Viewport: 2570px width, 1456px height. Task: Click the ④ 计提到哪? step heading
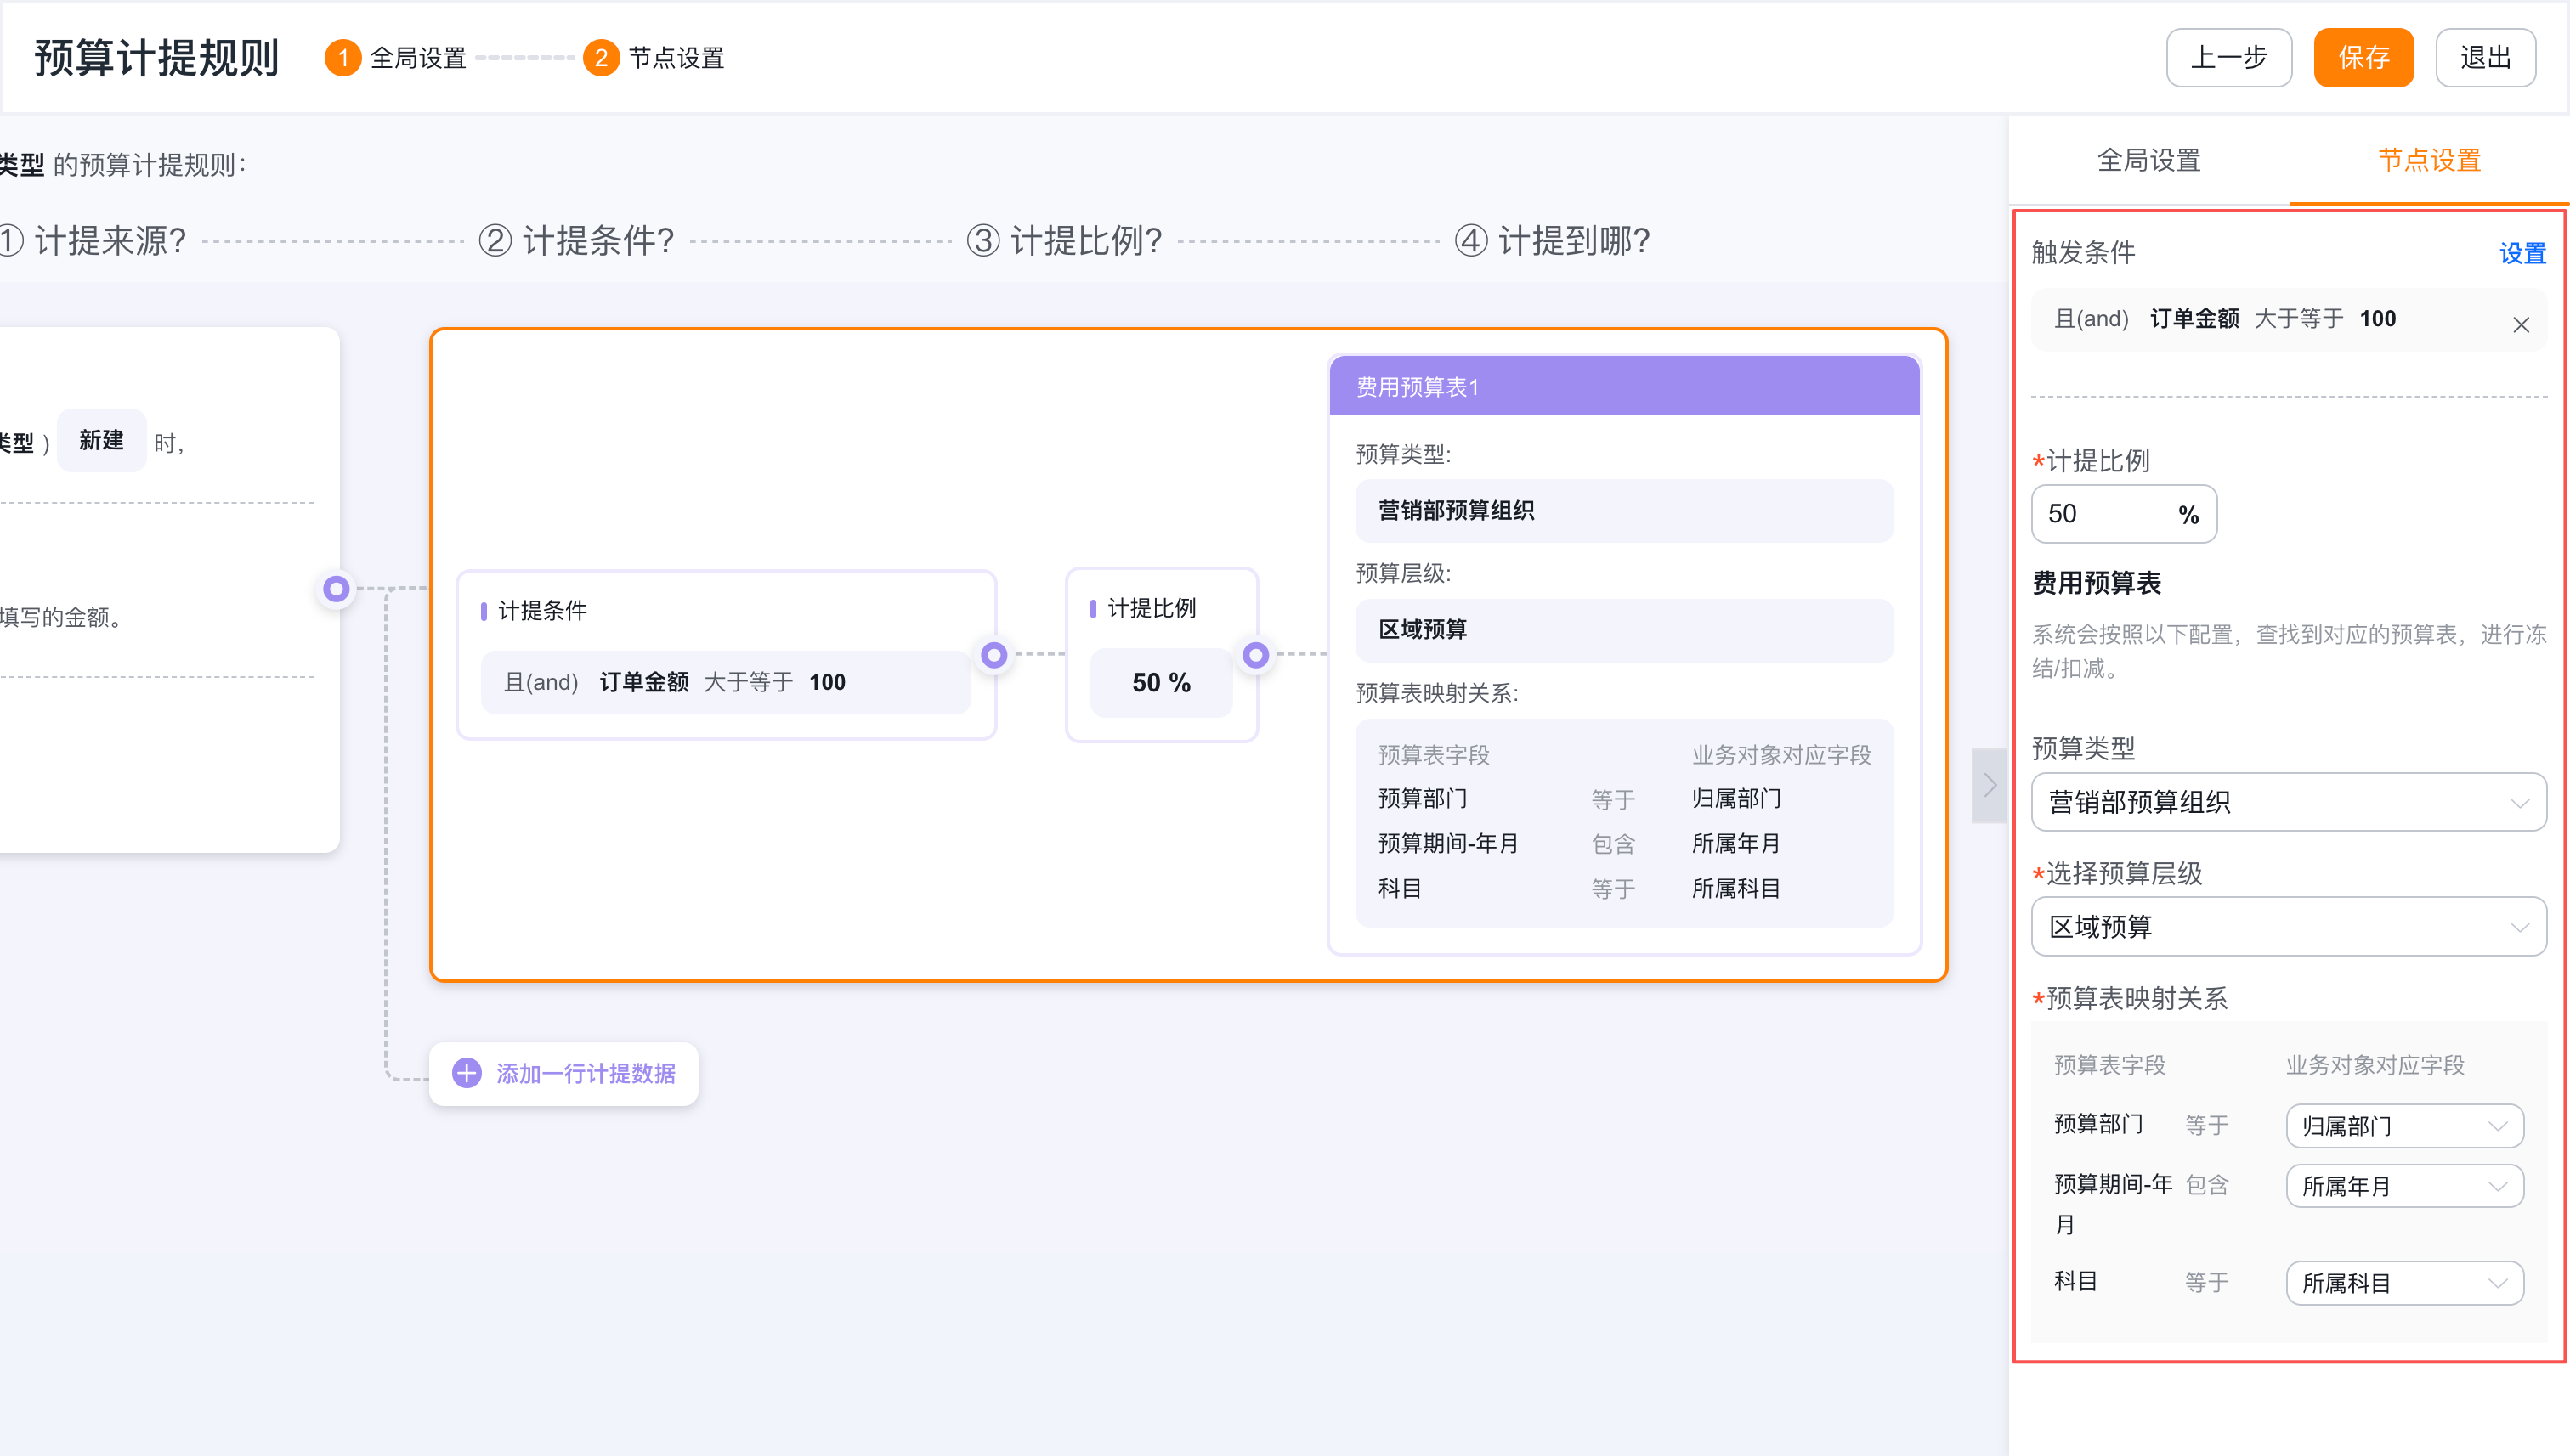tap(1553, 241)
